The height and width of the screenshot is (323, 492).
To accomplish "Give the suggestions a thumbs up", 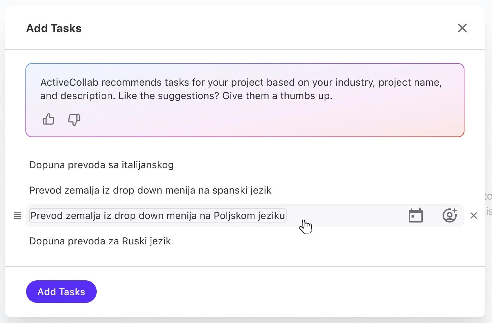I will coord(48,120).
